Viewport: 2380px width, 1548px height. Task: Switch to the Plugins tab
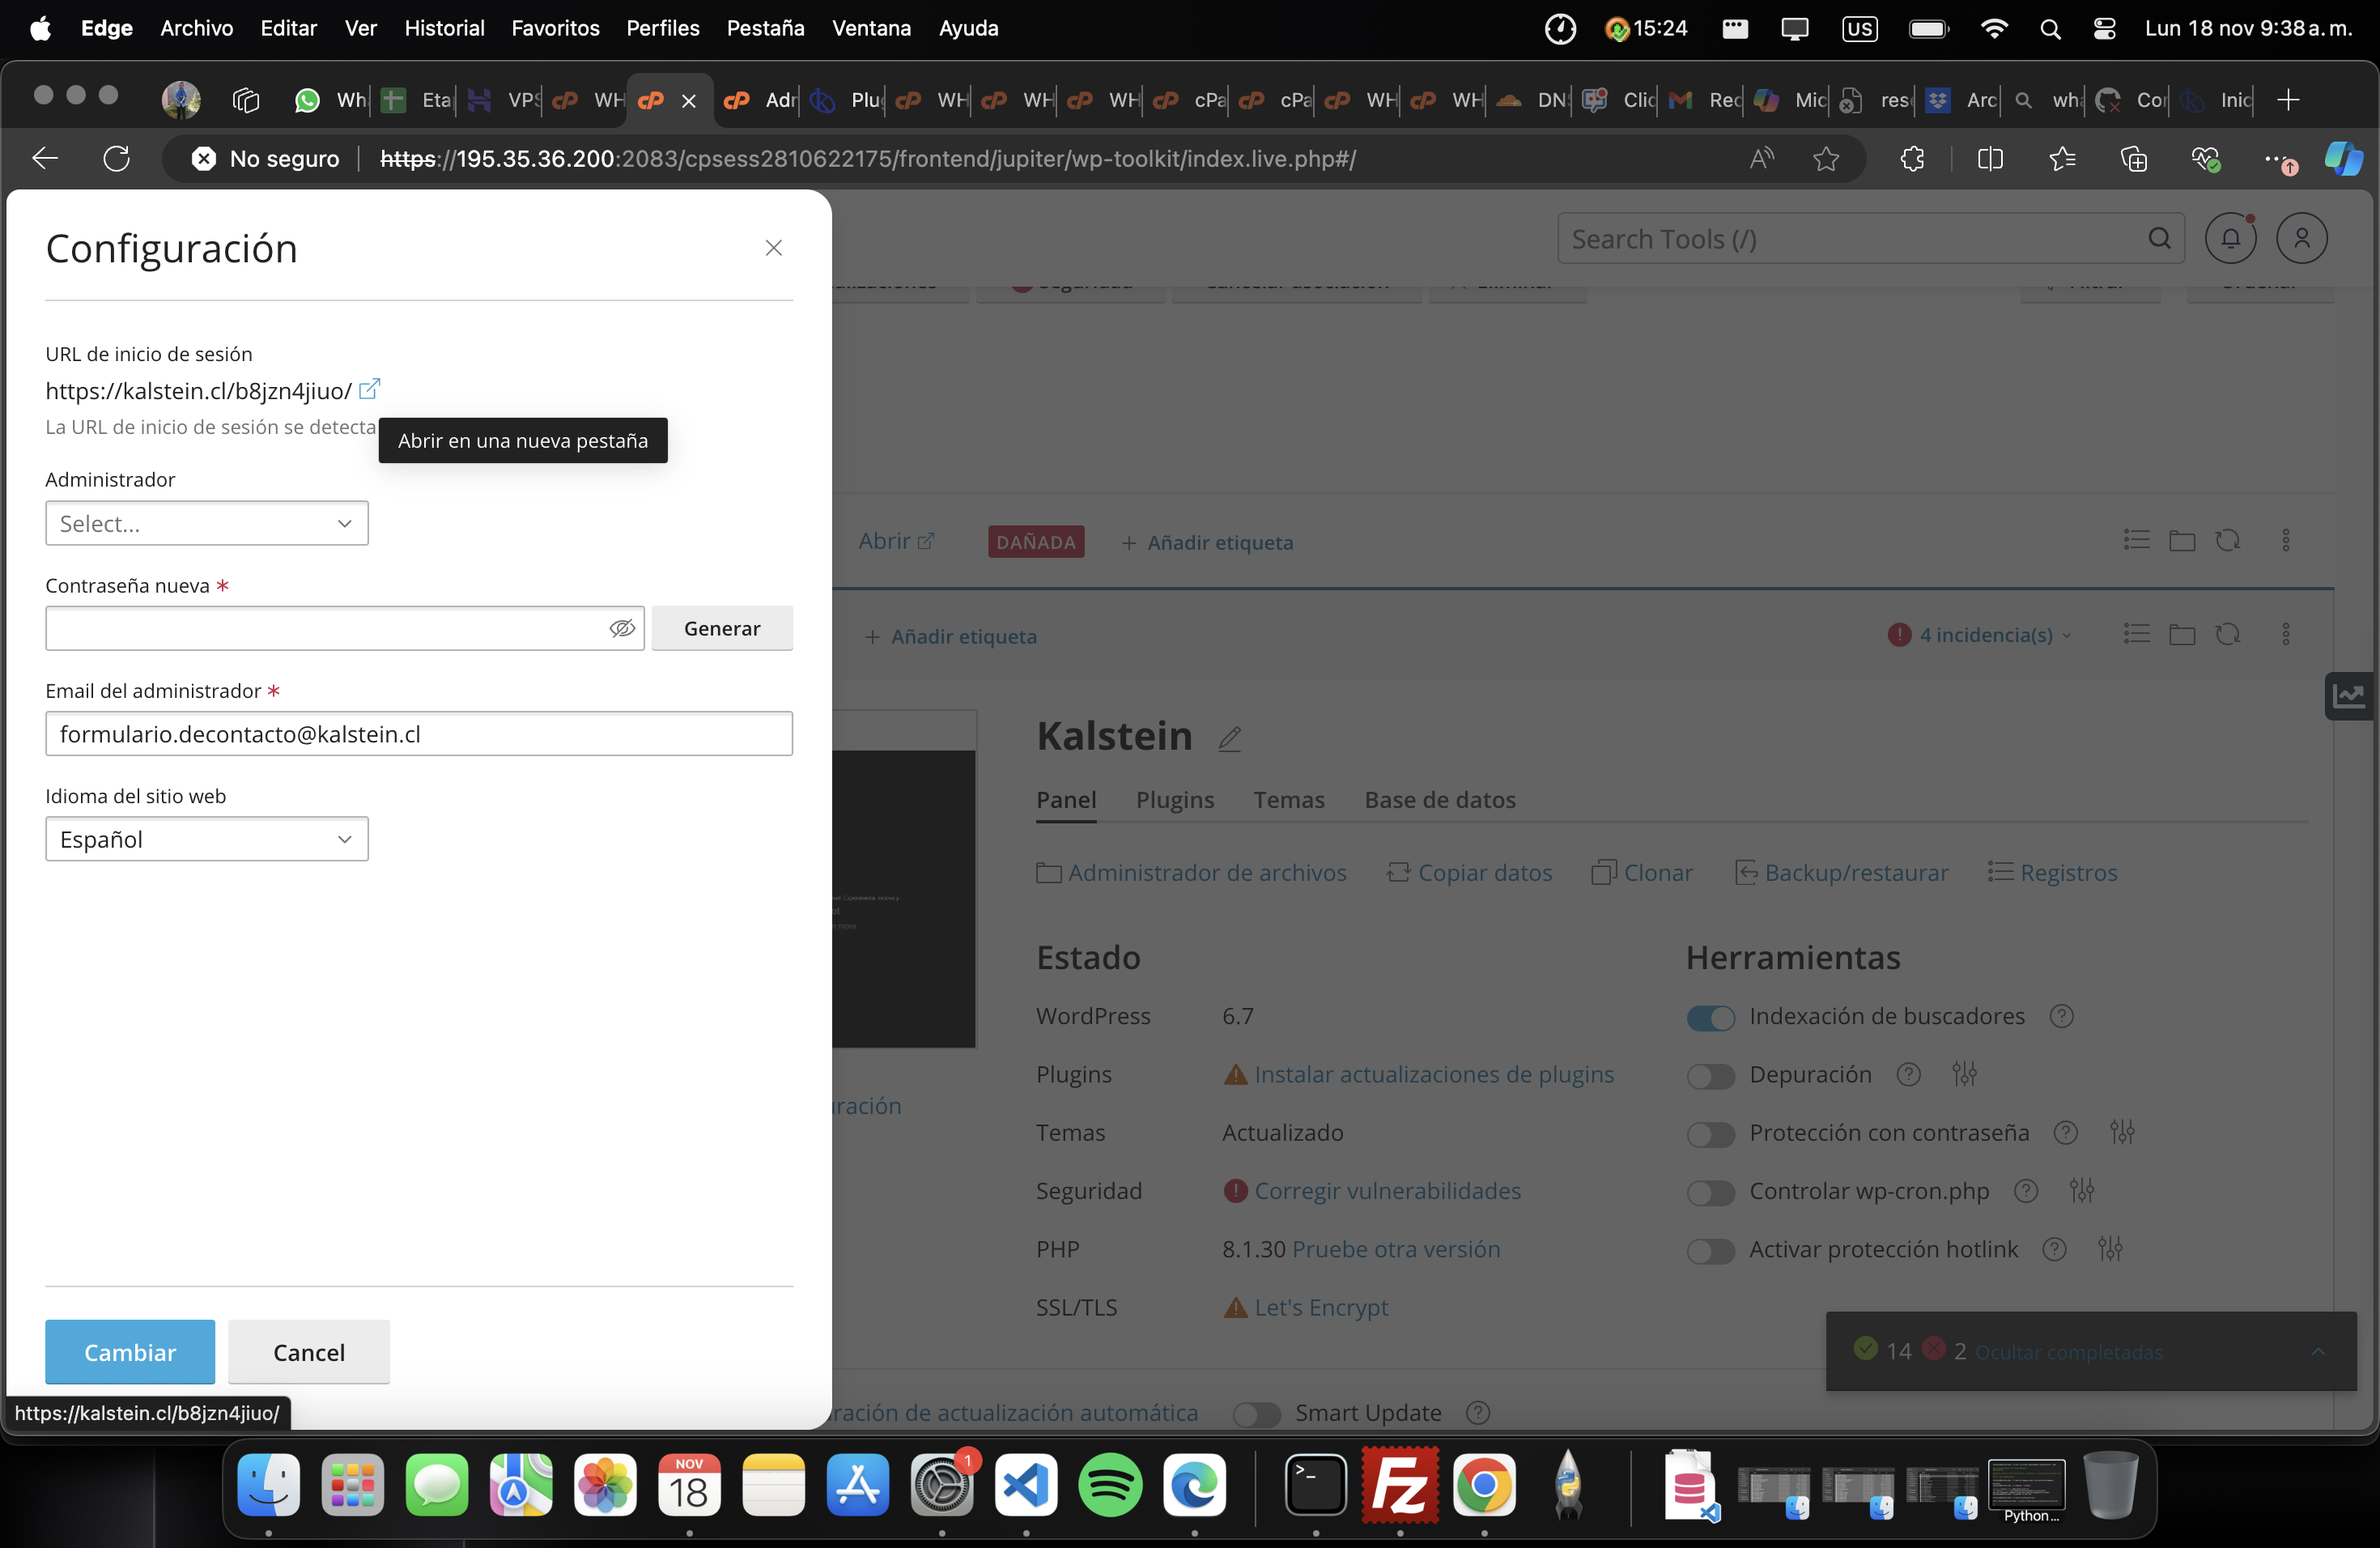click(x=1175, y=800)
